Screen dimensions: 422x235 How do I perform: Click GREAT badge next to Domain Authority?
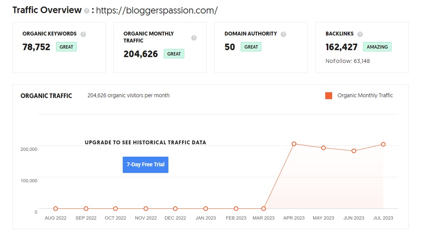[x=251, y=47]
